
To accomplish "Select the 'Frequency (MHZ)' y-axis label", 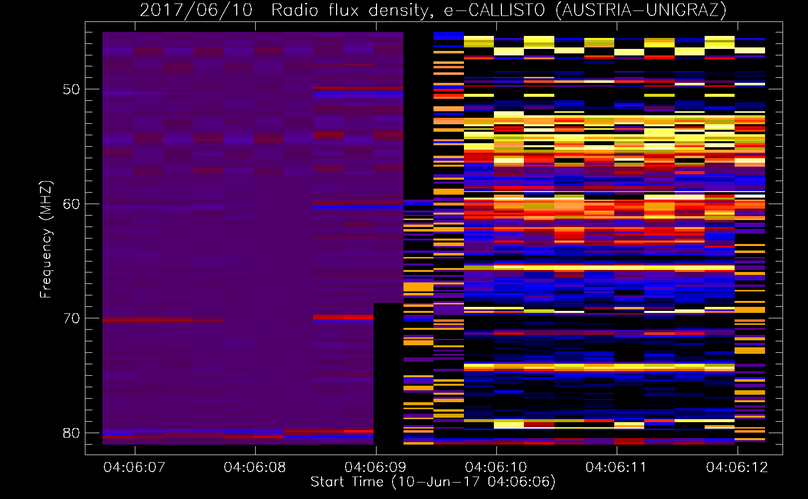I will (x=46, y=239).
